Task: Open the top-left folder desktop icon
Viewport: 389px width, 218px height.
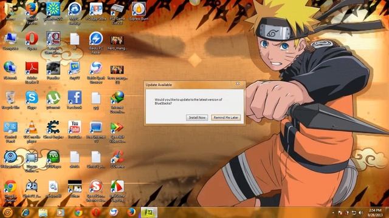Action: tap(10, 11)
